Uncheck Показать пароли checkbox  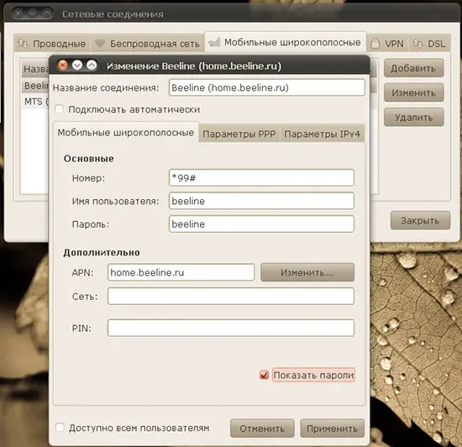point(264,375)
